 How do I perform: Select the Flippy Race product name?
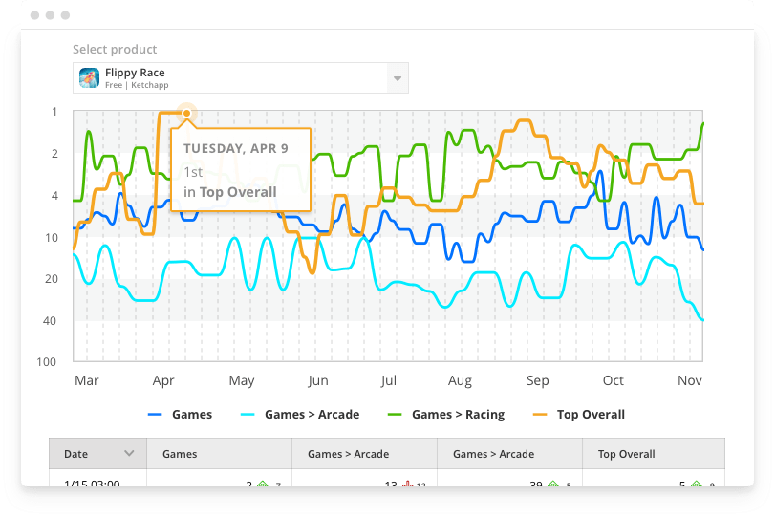tap(135, 73)
